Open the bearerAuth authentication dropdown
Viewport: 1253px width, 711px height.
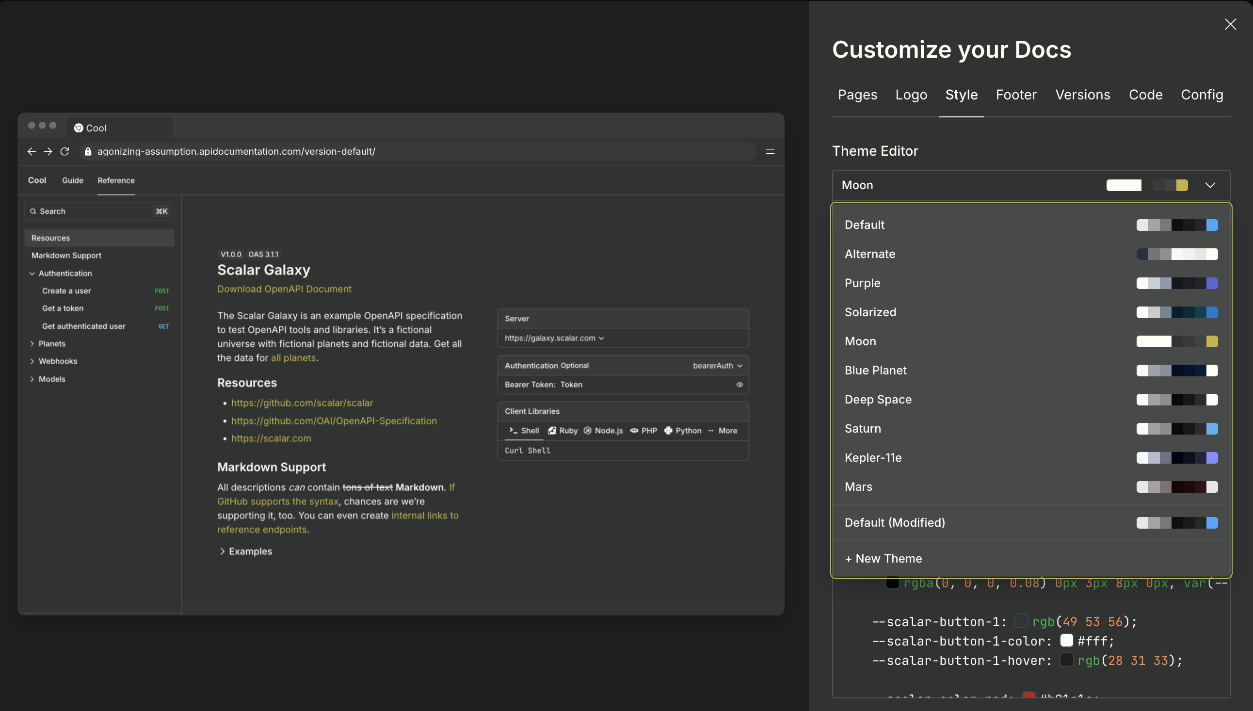[717, 365]
